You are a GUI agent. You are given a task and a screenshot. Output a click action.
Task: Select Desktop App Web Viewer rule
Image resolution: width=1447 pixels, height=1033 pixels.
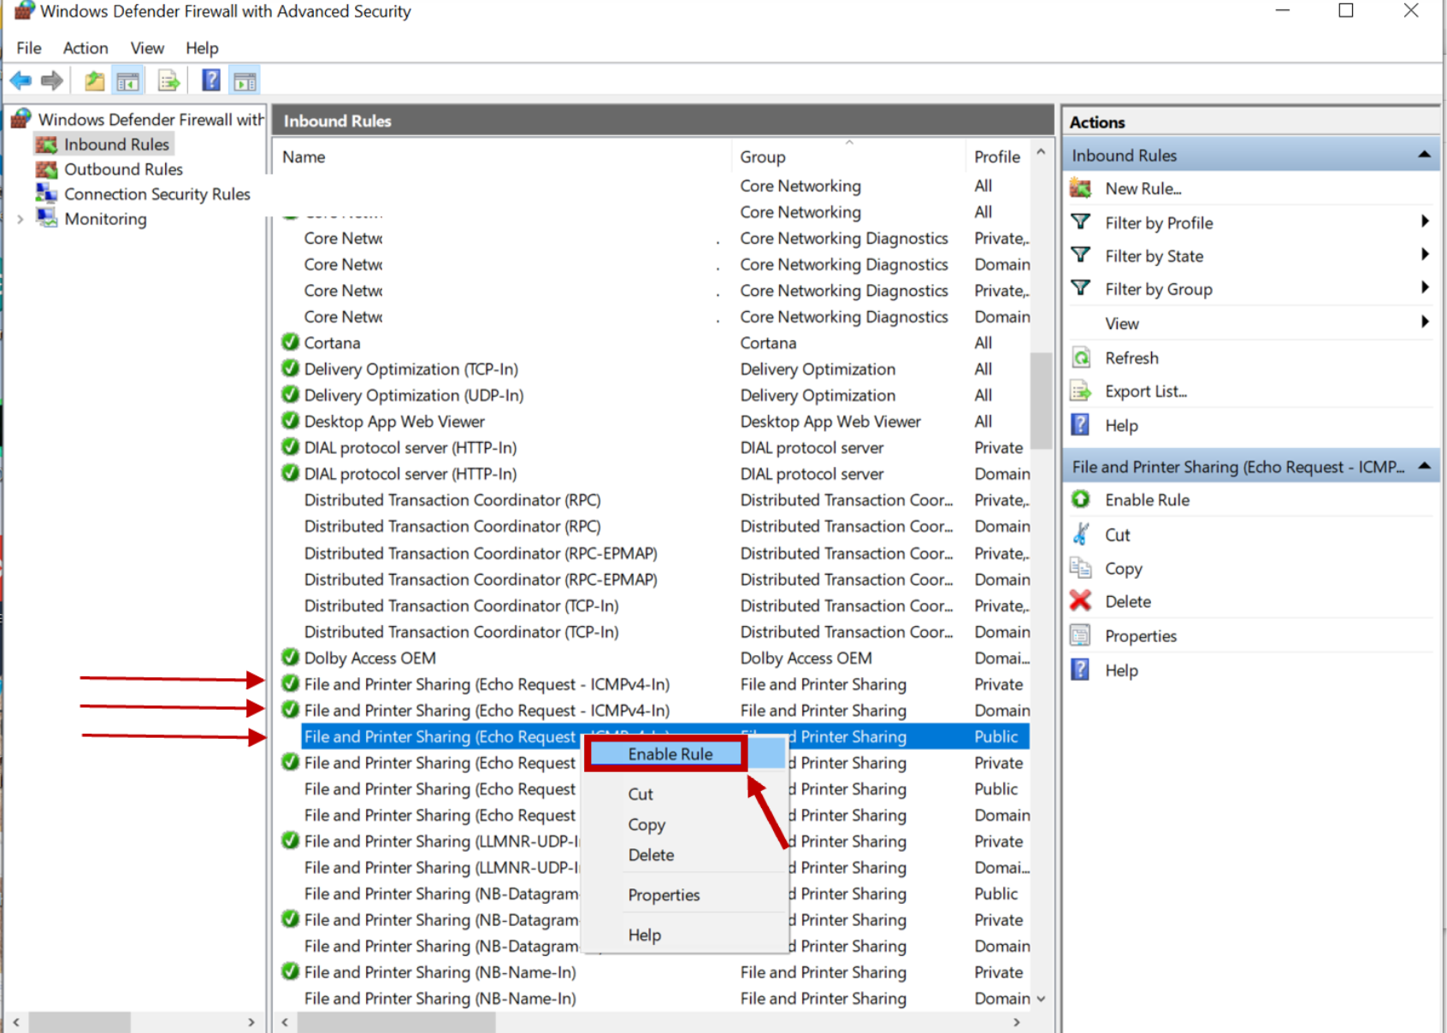tap(654, 421)
